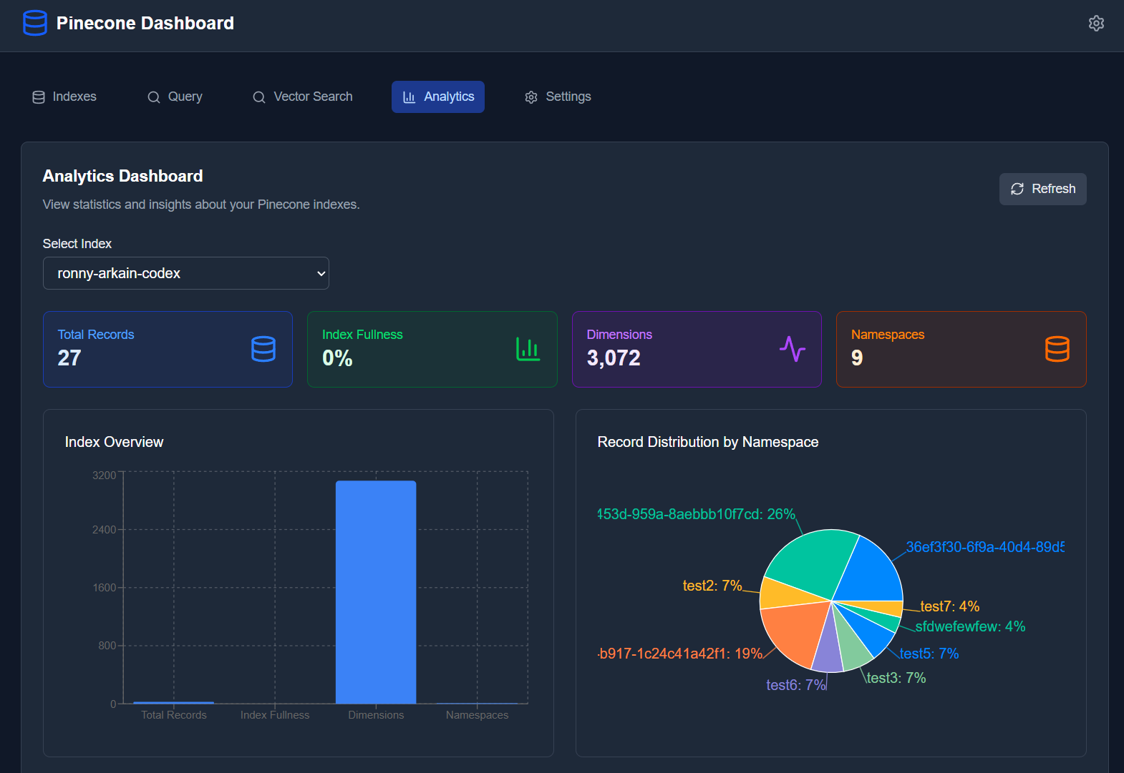Click the blue Dimensions bar in chart
The width and height of the screenshot is (1124, 773).
pyautogui.click(x=376, y=592)
